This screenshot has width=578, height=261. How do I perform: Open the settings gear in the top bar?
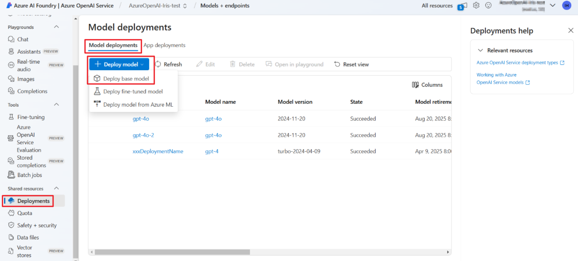click(476, 5)
